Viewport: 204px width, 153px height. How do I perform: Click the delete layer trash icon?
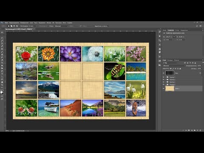point(200,130)
